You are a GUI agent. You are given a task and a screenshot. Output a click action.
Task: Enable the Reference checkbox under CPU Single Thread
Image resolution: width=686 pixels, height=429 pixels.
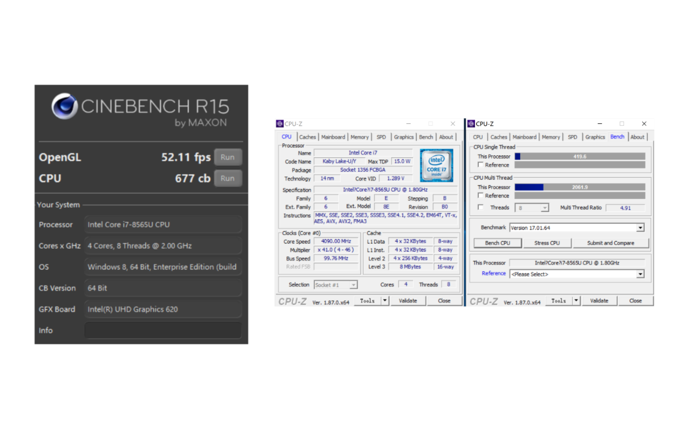(481, 165)
